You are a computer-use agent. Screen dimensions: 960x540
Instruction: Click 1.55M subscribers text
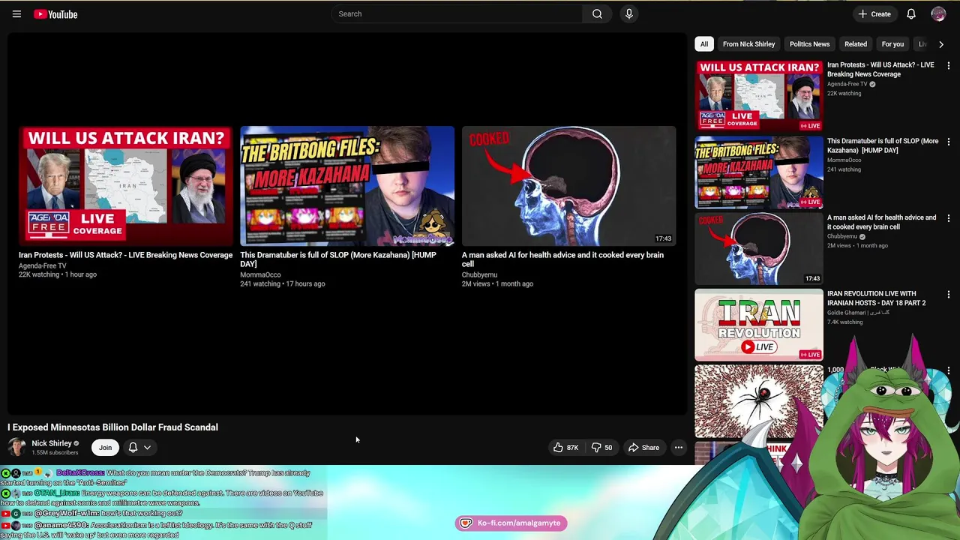click(x=55, y=453)
